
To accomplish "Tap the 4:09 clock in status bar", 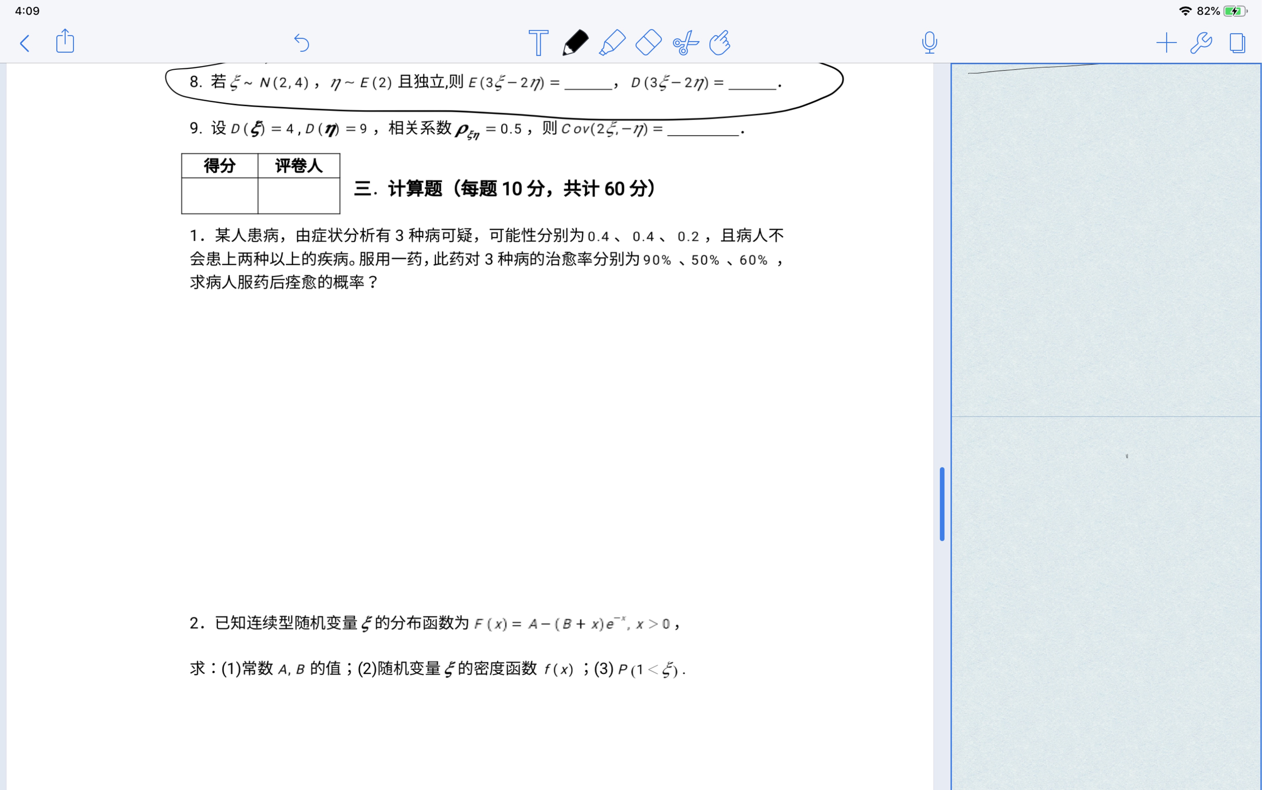I will pos(27,11).
